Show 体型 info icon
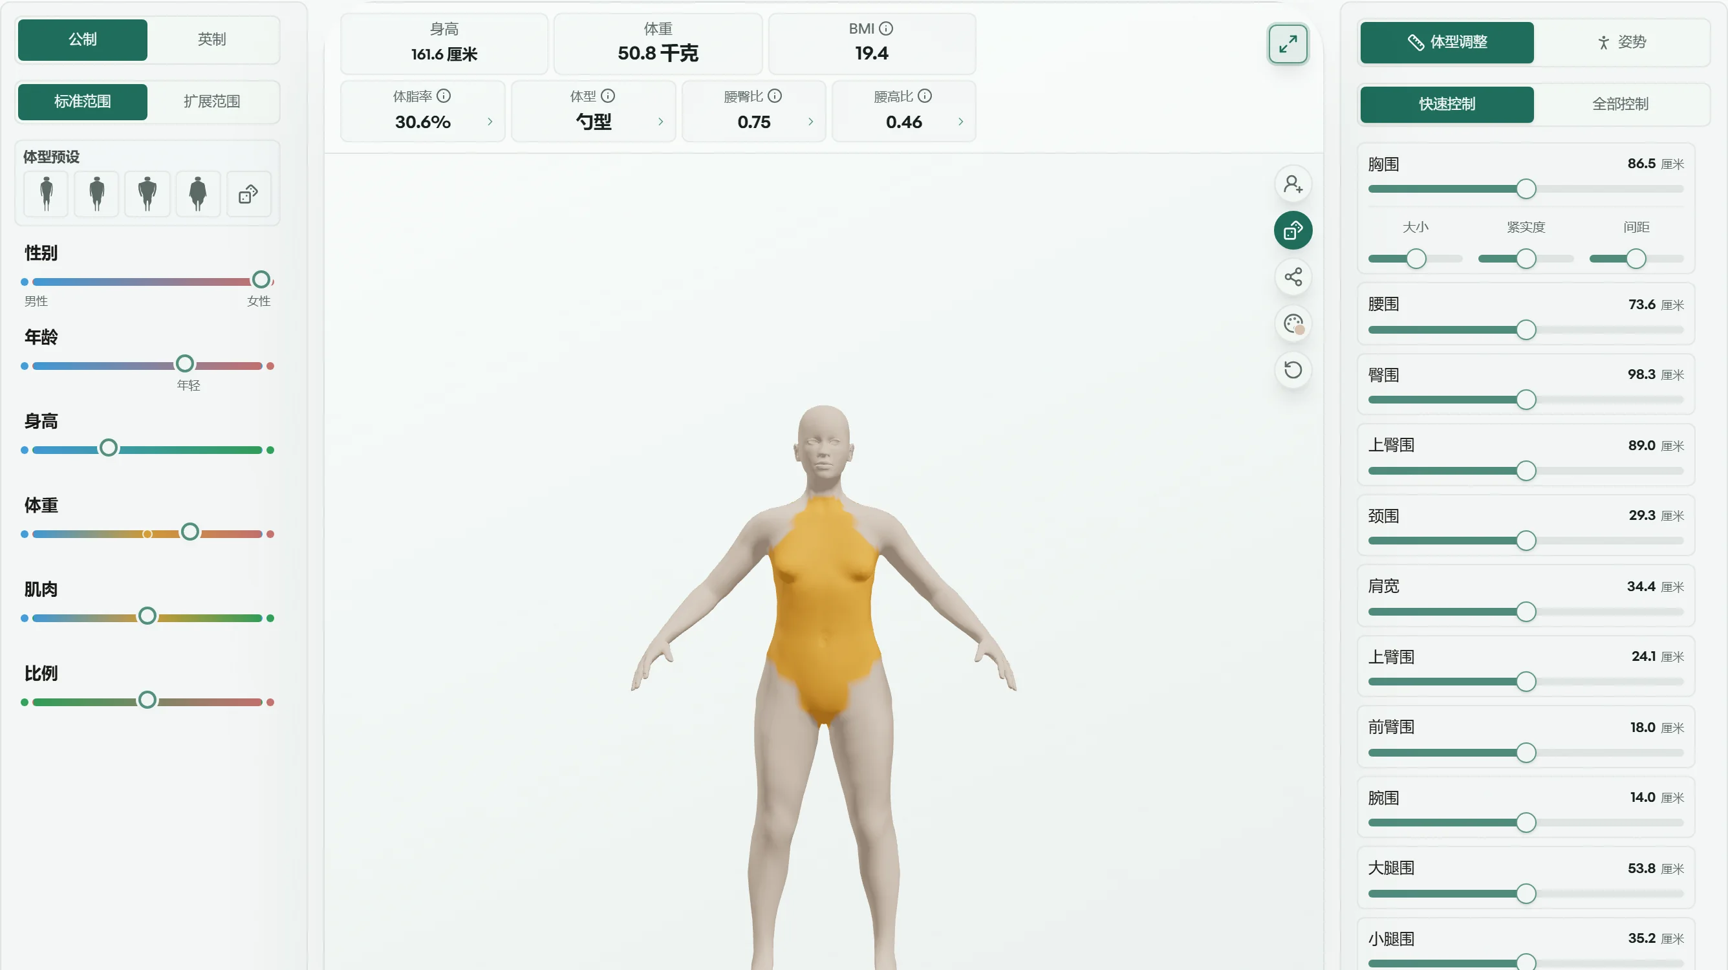 click(608, 96)
